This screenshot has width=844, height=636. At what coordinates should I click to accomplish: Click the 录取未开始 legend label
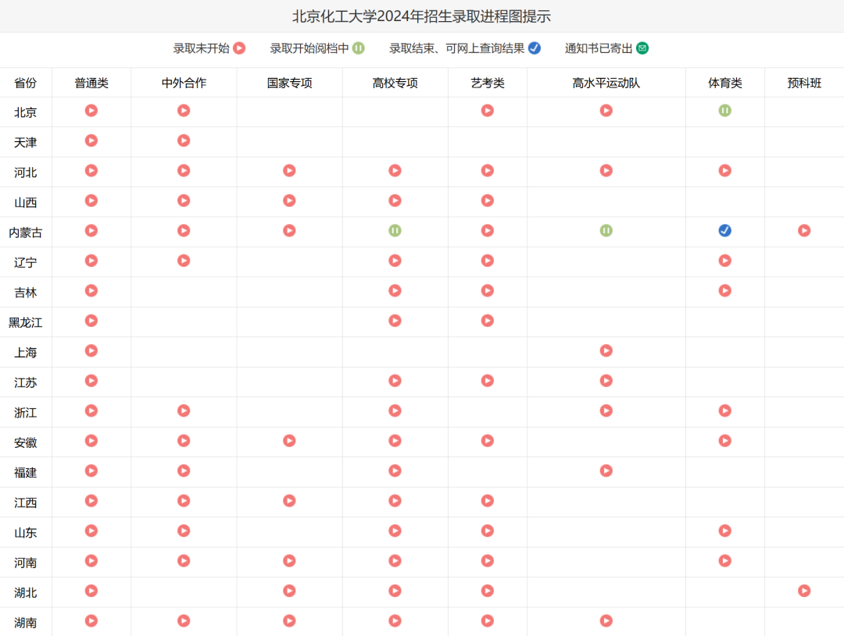(202, 48)
